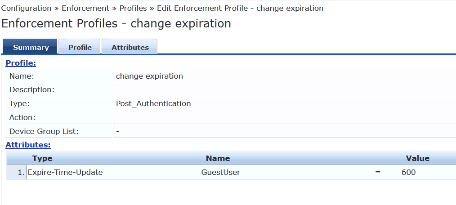Click the 'change expiration' name value

149,76
